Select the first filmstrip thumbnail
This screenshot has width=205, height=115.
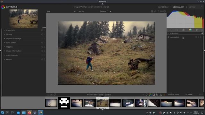coord(51,103)
